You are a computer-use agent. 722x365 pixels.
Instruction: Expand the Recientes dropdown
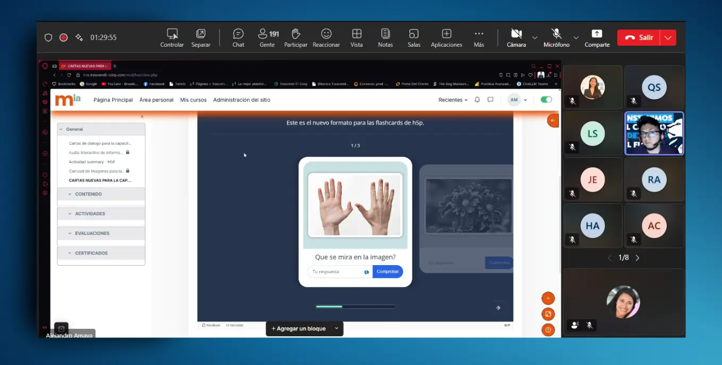[x=453, y=100]
